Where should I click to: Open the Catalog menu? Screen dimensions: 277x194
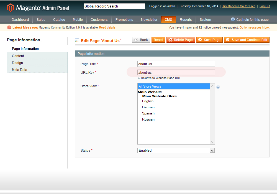pos(59,20)
